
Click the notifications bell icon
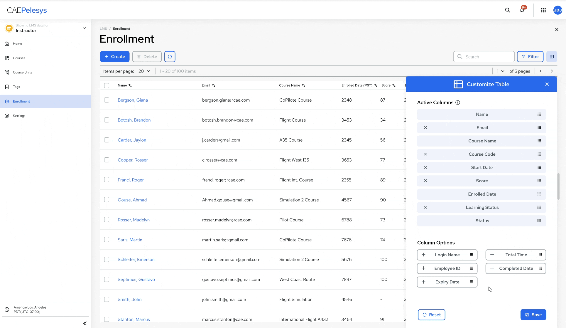522,10
